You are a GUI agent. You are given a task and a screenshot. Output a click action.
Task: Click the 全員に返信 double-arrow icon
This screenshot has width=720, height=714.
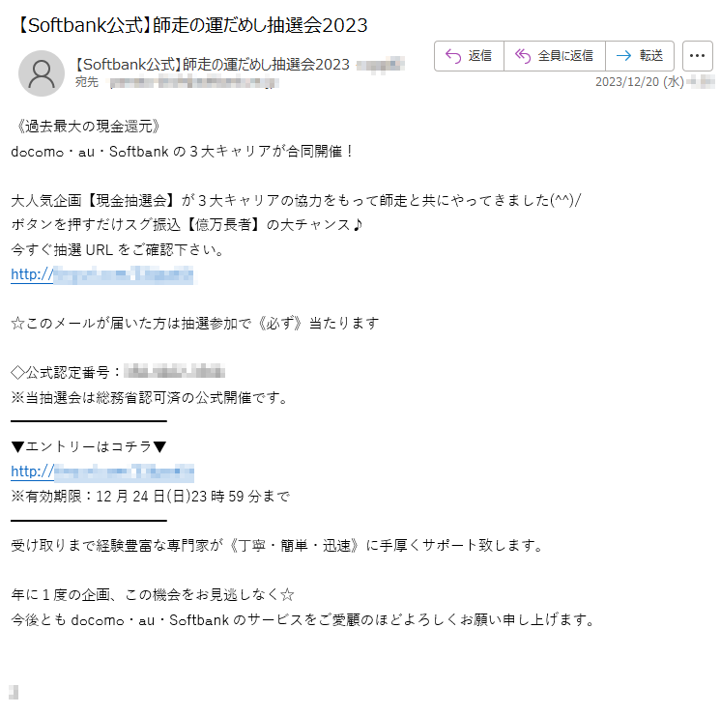523,56
